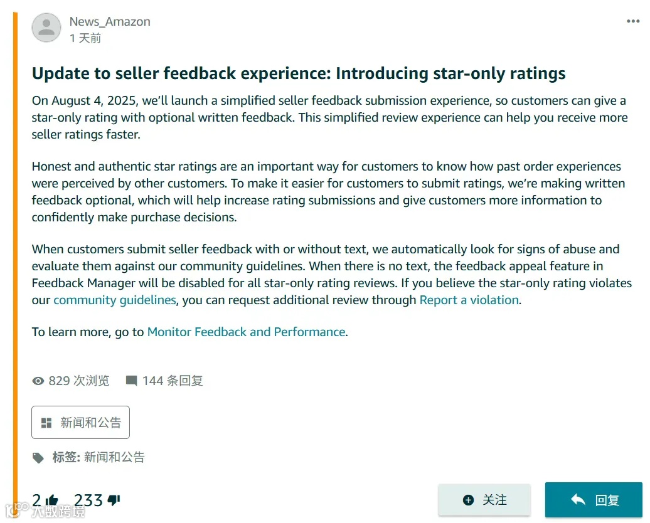Click the eye views icon

pyautogui.click(x=38, y=381)
